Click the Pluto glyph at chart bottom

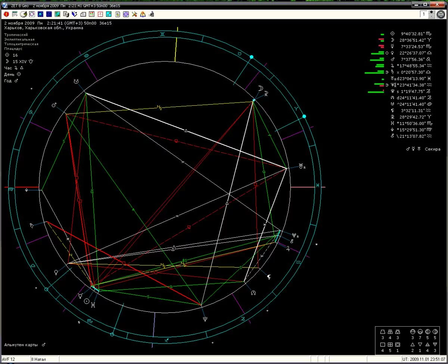pyautogui.click(x=205, y=318)
